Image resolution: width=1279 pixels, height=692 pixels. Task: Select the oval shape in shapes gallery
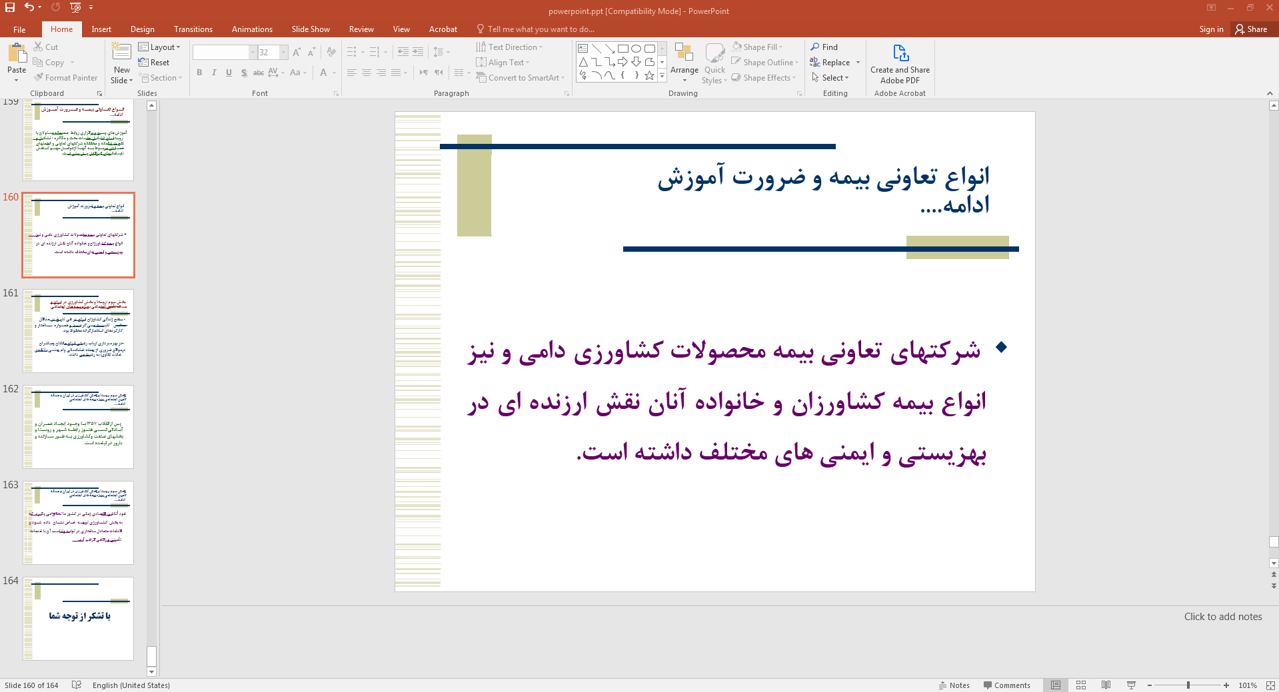click(x=637, y=49)
